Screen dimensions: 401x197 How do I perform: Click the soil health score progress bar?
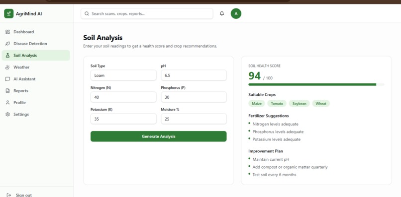pos(316,84)
